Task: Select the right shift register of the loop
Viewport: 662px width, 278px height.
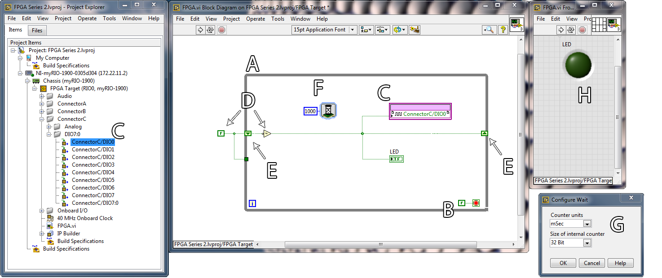Action: click(484, 133)
